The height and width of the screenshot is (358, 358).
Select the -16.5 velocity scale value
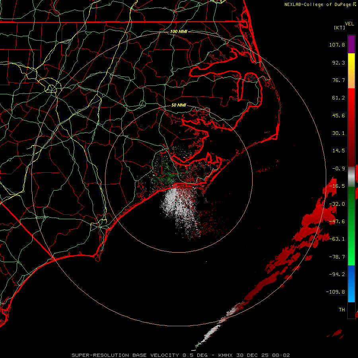pyautogui.click(x=337, y=186)
